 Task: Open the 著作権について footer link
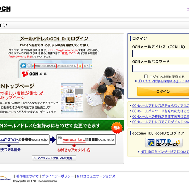pyautogui.click(x=27, y=176)
